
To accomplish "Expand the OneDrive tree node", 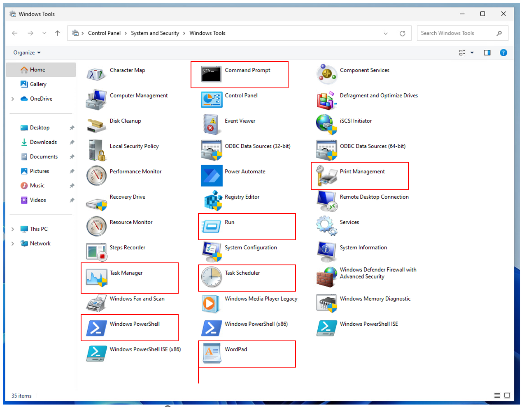I will (13, 99).
